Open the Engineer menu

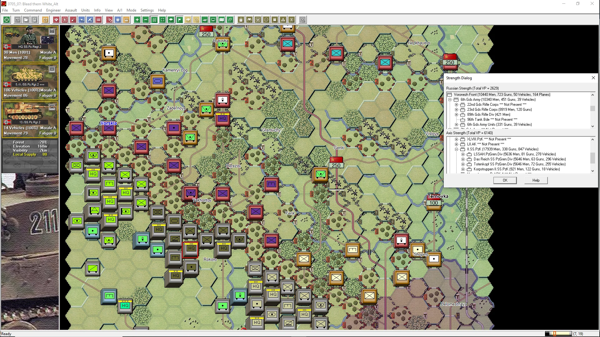(x=53, y=10)
